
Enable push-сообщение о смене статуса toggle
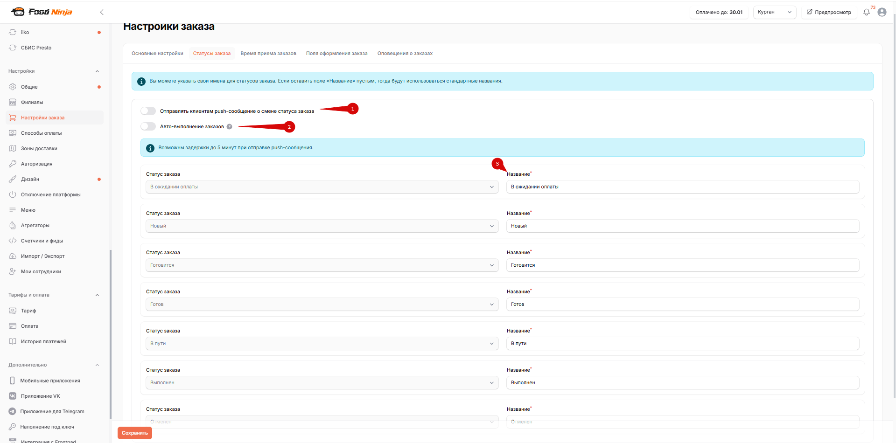pos(148,111)
